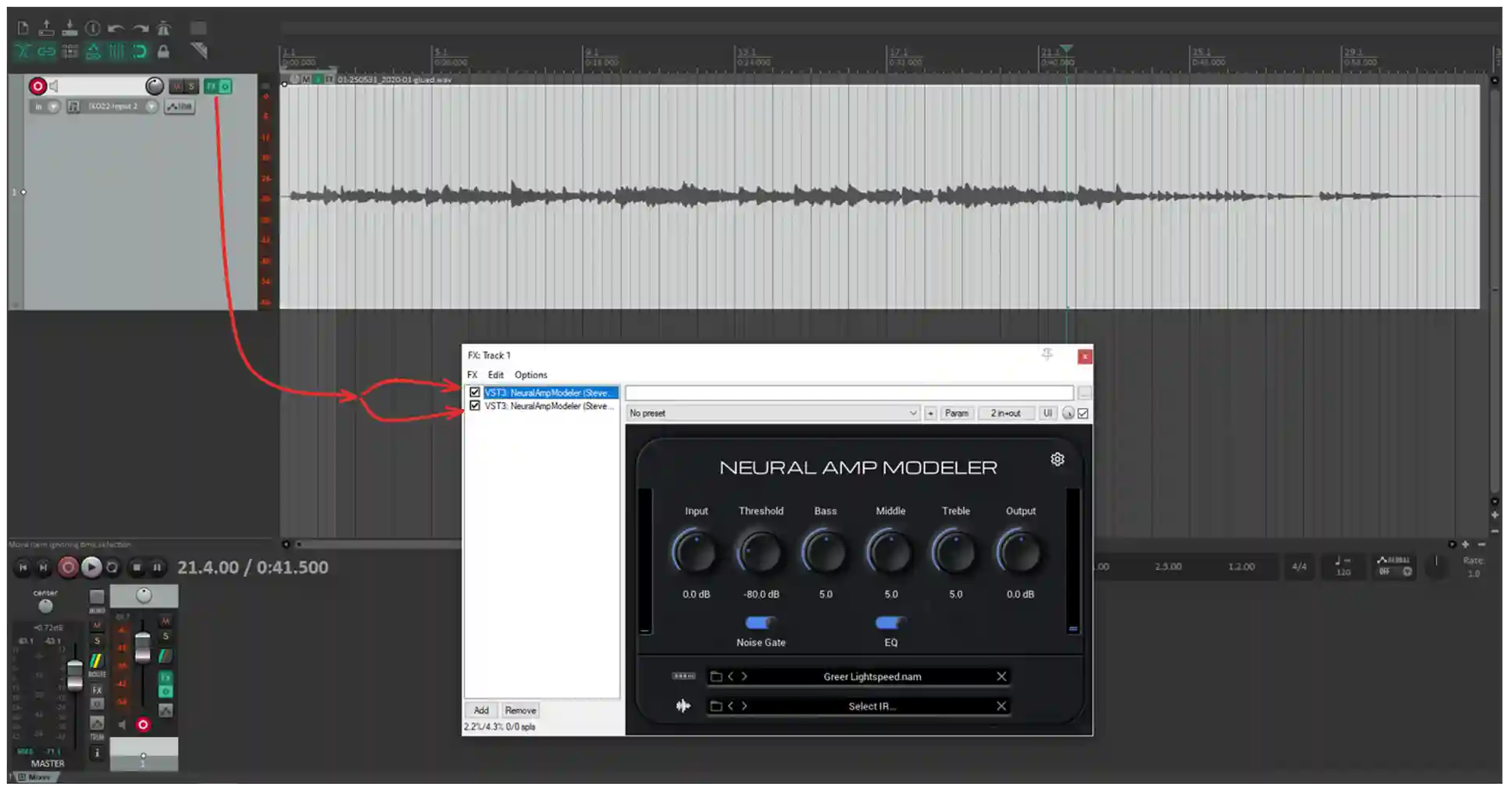The width and height of the screenshot is (1509, 790).
Task: Open the Edit menu in FX window
Action: pos(495,375)
